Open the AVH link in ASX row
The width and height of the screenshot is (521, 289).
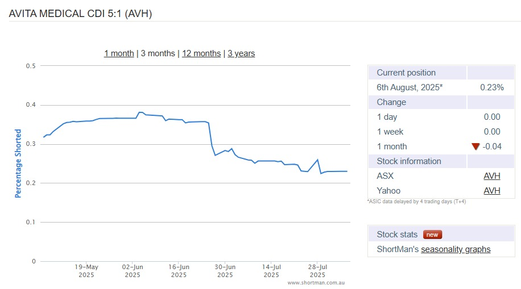click(492, 176)
